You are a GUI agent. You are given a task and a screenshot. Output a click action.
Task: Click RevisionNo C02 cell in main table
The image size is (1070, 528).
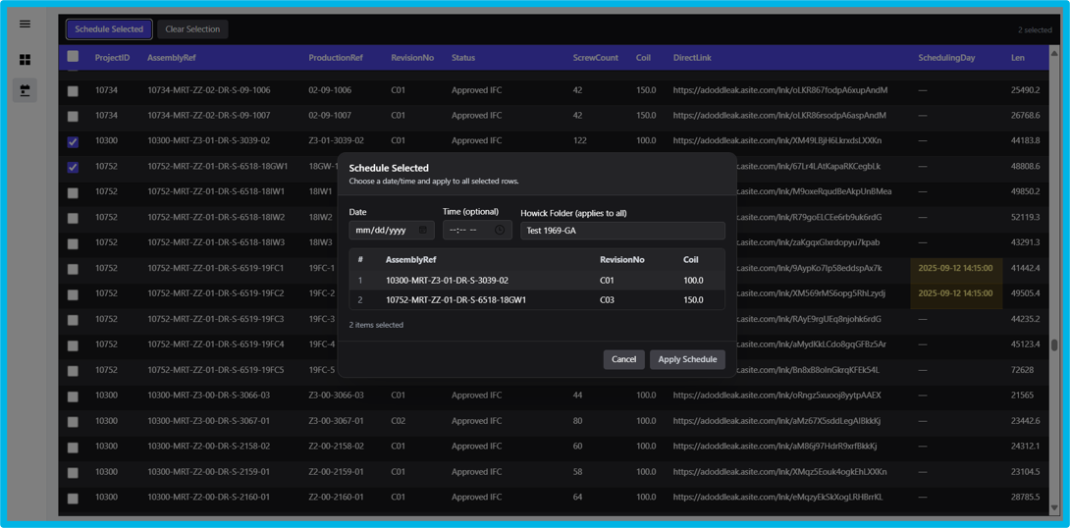[x=399, y=422]
